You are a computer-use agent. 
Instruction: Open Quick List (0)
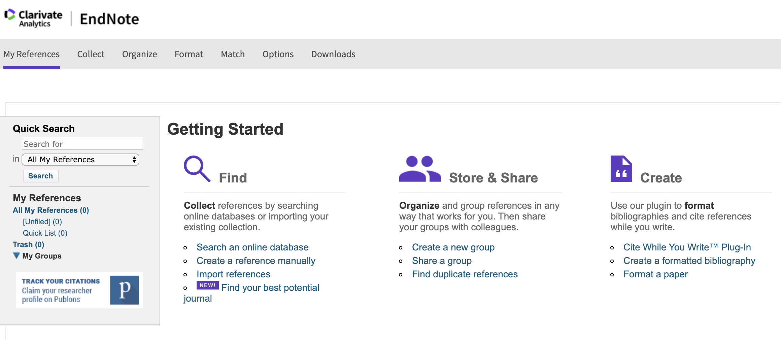(x=45, y=233)
